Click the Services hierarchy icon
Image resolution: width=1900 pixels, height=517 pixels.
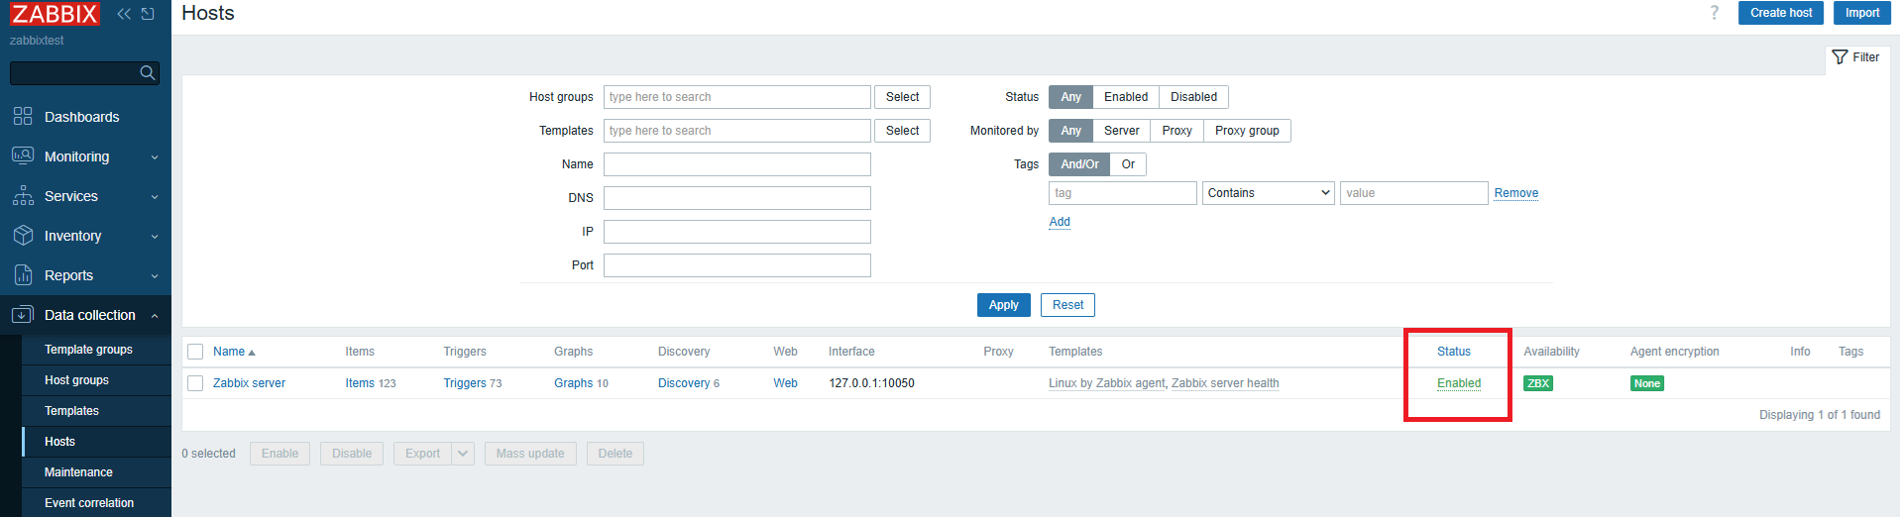[23, 195]
